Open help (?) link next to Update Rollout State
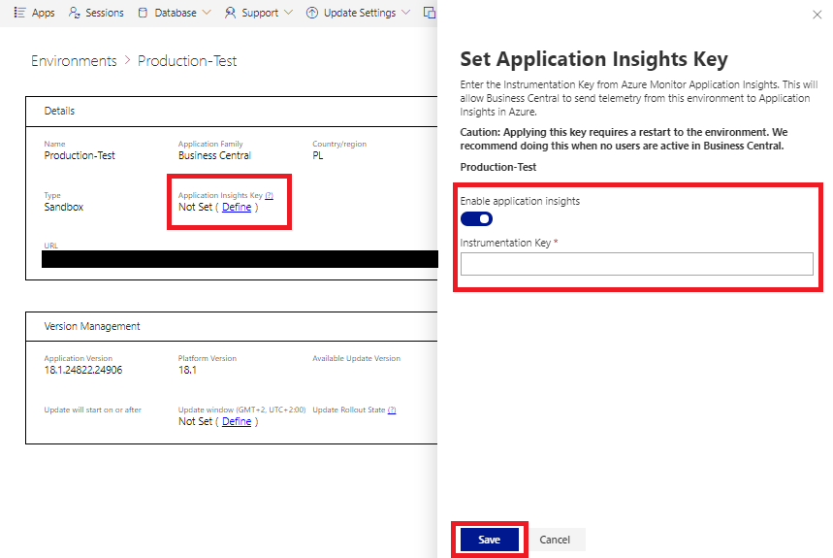The width and height of the screenshot is (833, 558). pyautogui.click(x=392, y=410)
